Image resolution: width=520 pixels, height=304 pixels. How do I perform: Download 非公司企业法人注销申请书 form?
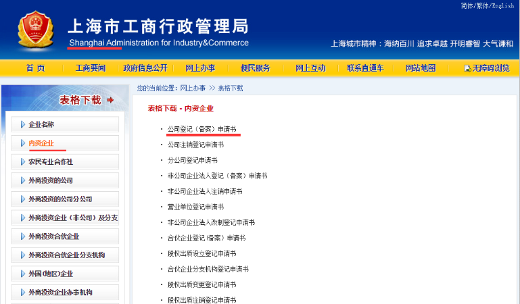coord(205,191)
